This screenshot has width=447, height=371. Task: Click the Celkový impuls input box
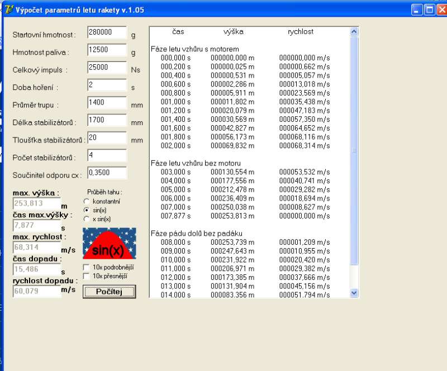[x=107, y=68]
